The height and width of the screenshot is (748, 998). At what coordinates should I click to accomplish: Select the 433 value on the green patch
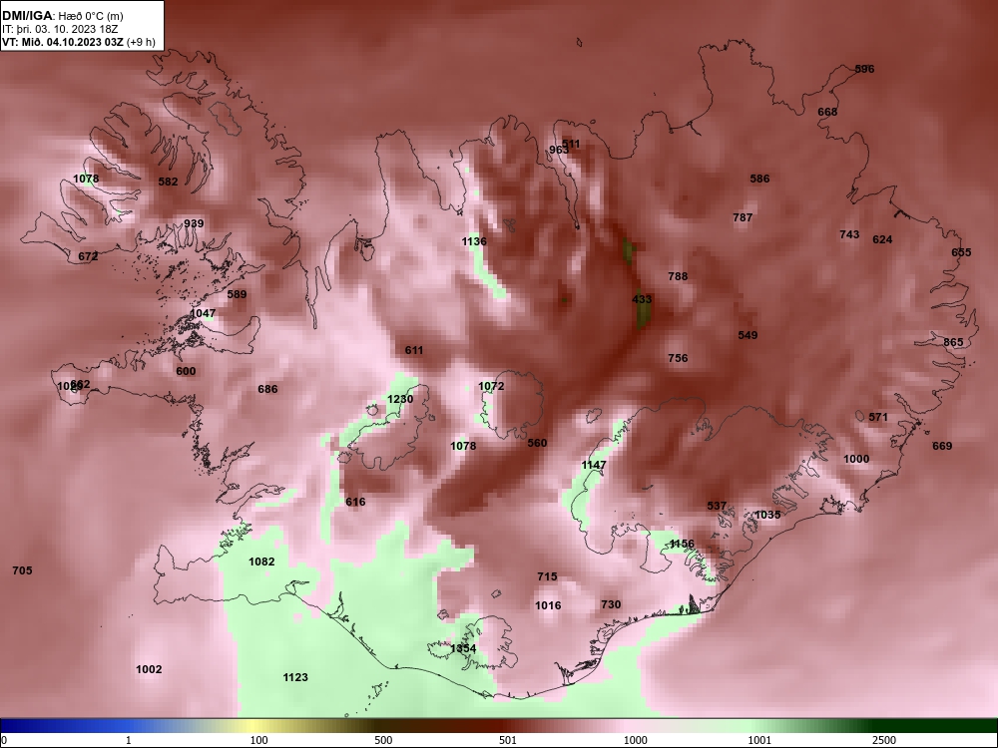click(x=642, y=299)
